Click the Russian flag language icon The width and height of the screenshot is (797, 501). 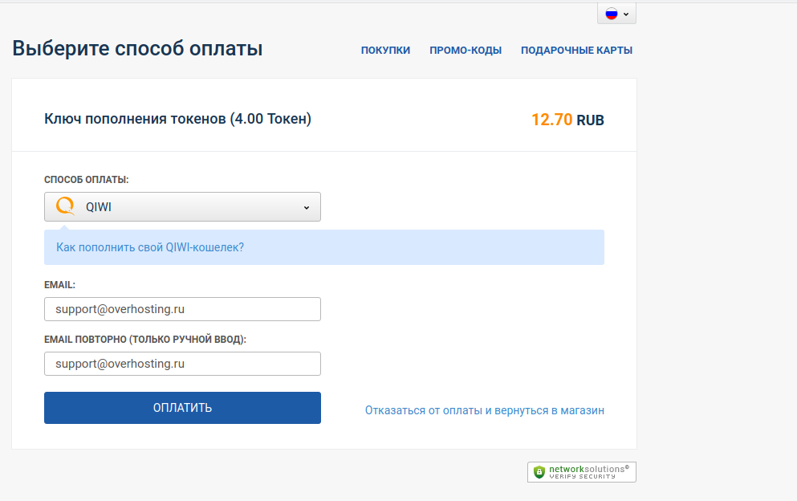(x=612, y=14)
